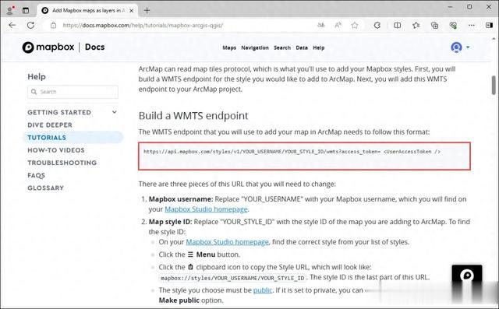499x309 pixels.
Task: Click the Help sidebar heading
Action: click(x=37, y=76)
